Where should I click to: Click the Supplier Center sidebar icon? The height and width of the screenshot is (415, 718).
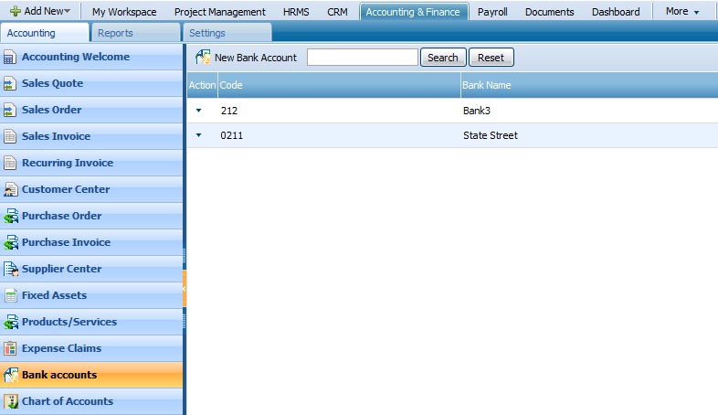10,270
